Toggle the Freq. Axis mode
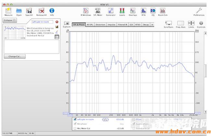 [x=180, y=24]
